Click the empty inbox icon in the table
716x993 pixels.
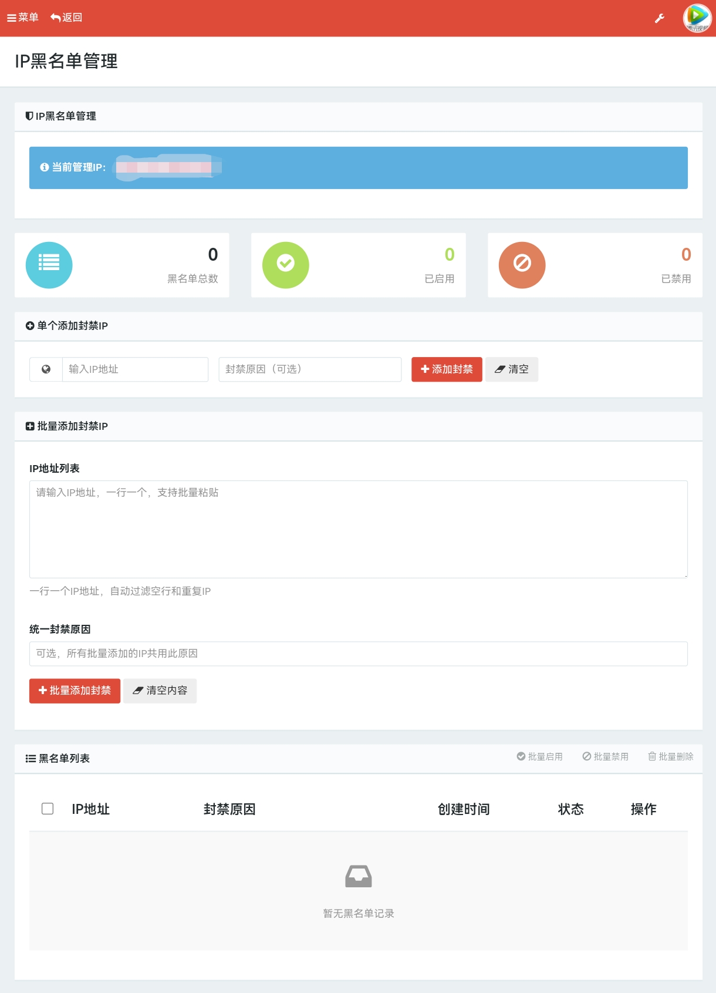[x=359, y=876]
